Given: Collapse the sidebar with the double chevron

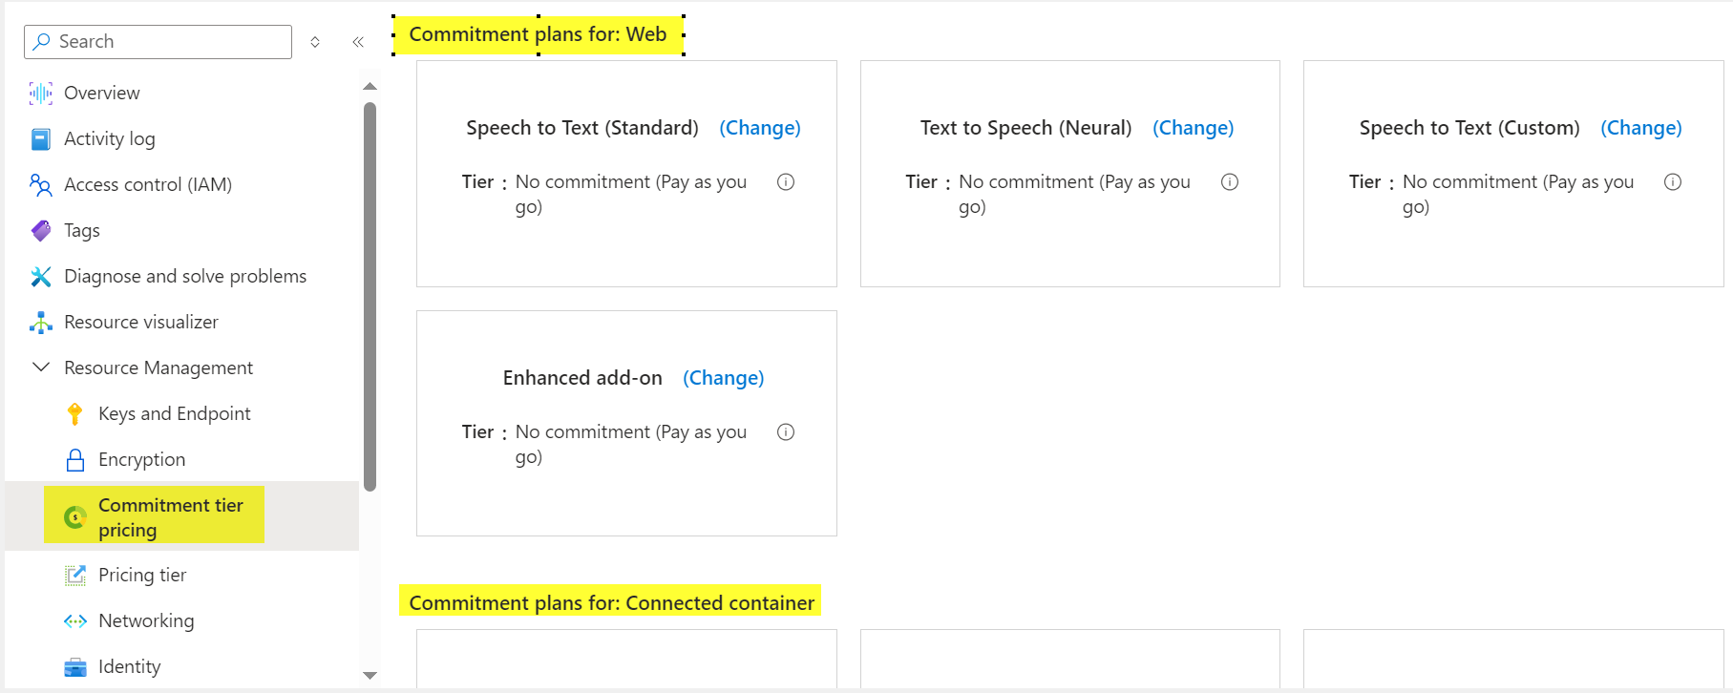Looking at the screenshot, I should point(358,41).
